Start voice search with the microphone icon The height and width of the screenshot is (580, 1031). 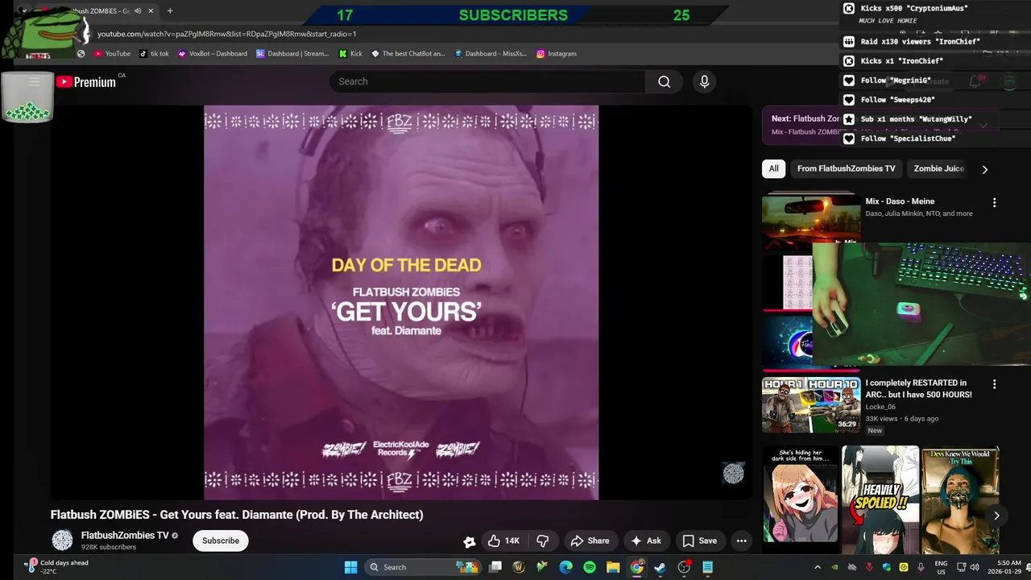tap(704, 81)
